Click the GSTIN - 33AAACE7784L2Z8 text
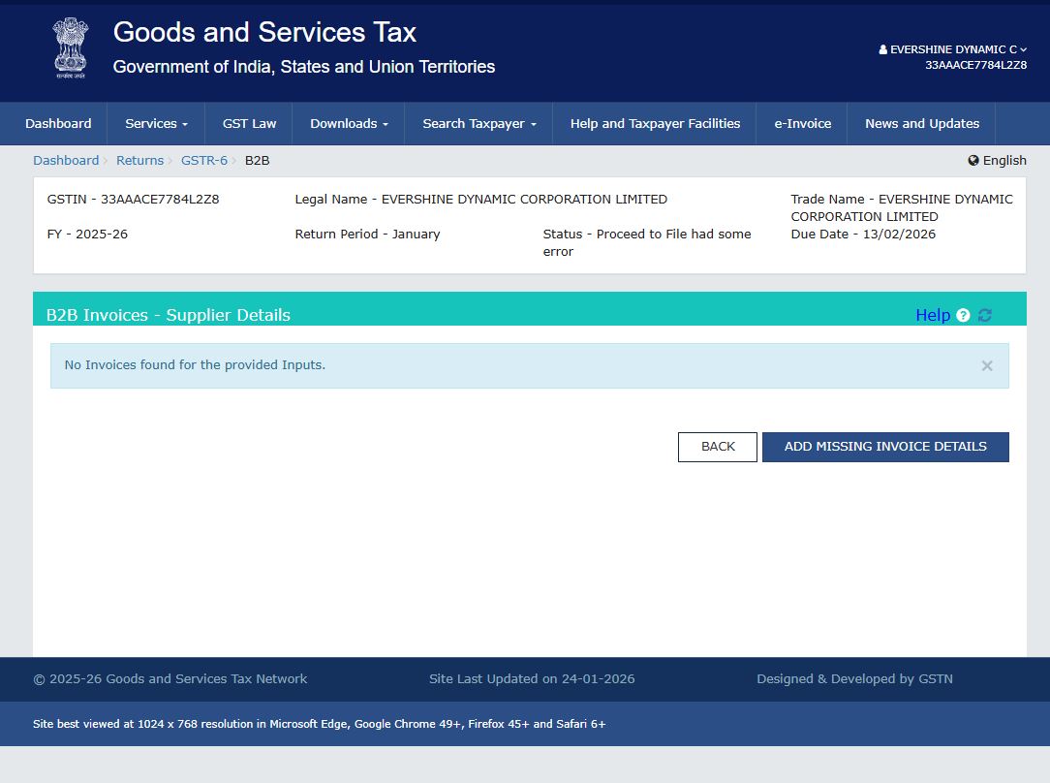Screen dimensions: 1050x783 134,199
